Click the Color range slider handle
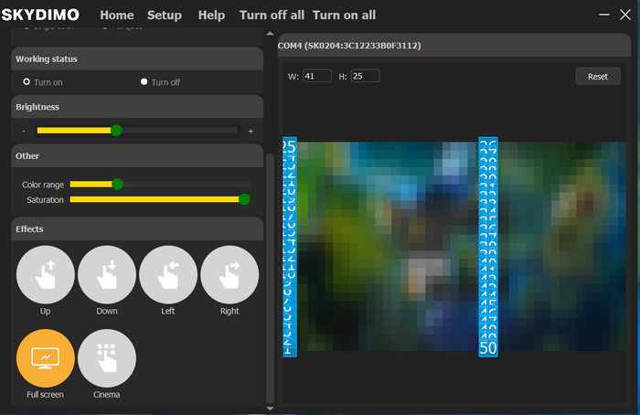Viewport: 640px width, 415px height. tap(117, 185)
